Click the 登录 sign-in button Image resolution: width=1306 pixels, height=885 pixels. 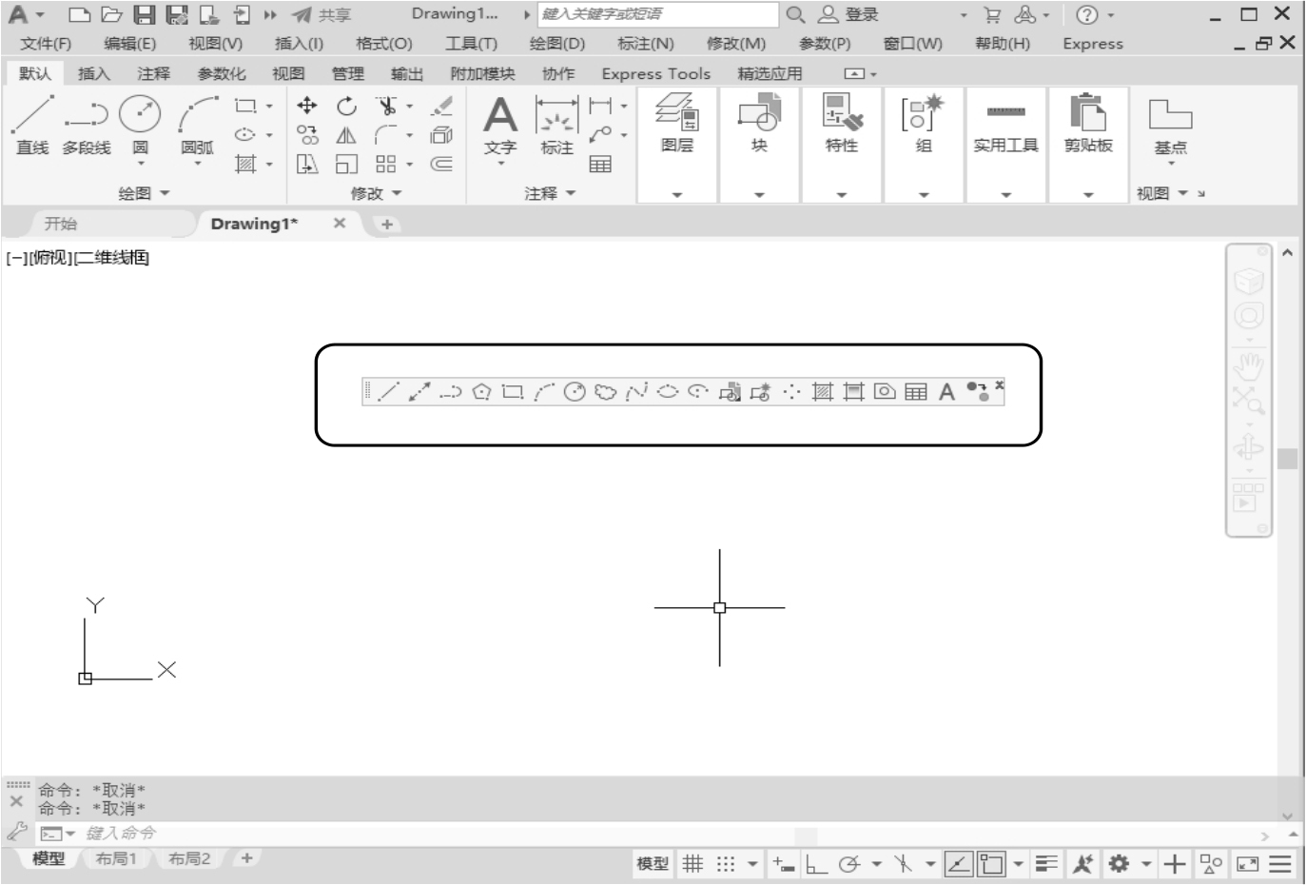click(x=850, y=14)
